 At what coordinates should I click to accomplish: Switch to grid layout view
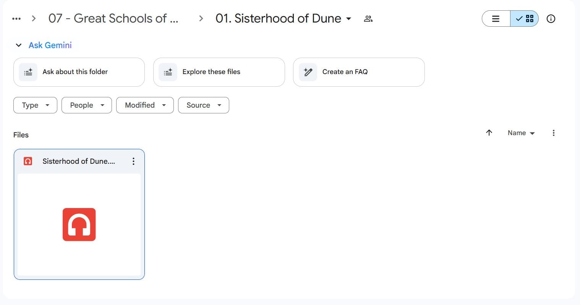525,18
